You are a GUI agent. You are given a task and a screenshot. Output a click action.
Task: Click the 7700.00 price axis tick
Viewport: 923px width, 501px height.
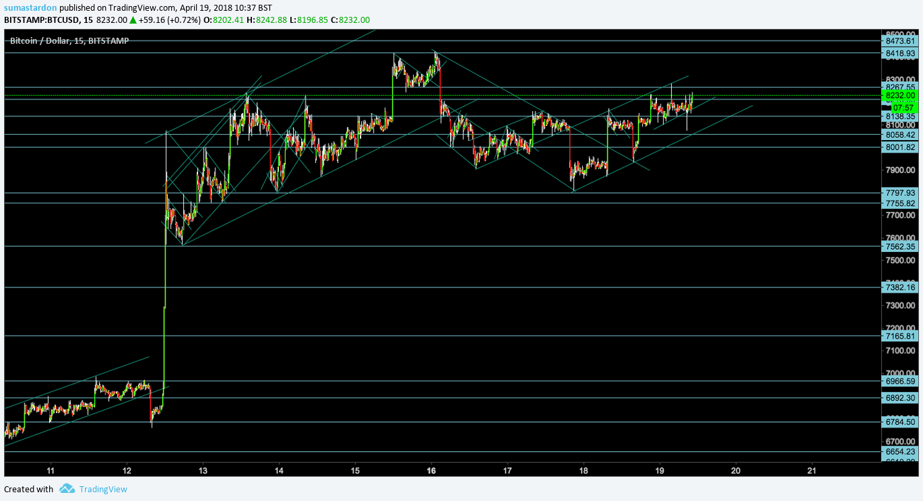[x=900, y=215]
